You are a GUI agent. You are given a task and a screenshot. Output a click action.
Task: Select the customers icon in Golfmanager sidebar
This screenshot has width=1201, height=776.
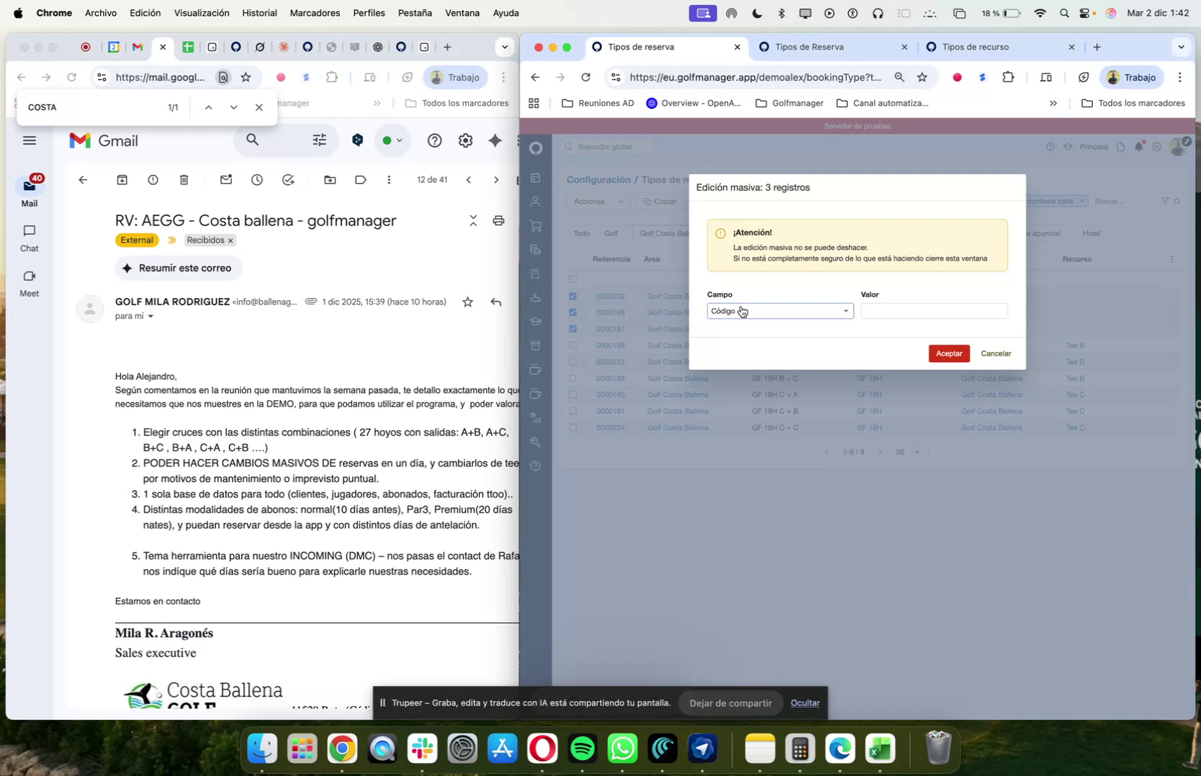(536, 202)
